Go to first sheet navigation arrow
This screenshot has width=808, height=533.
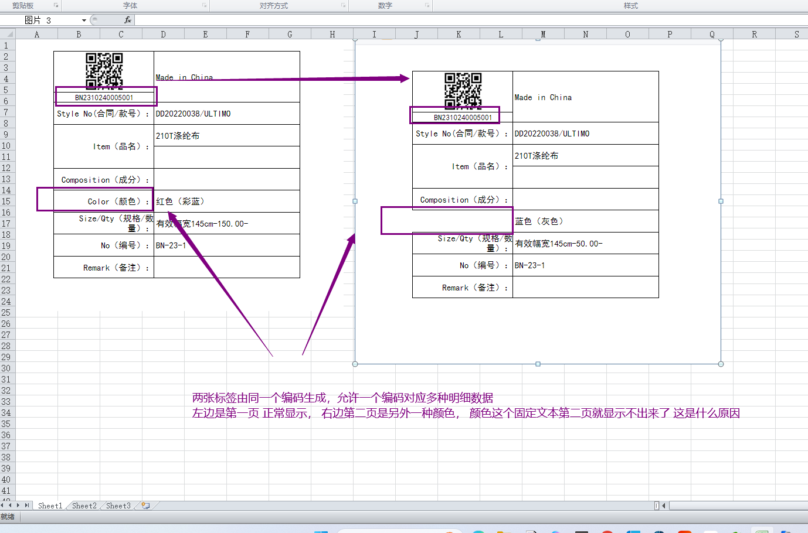tap(3, 505)
